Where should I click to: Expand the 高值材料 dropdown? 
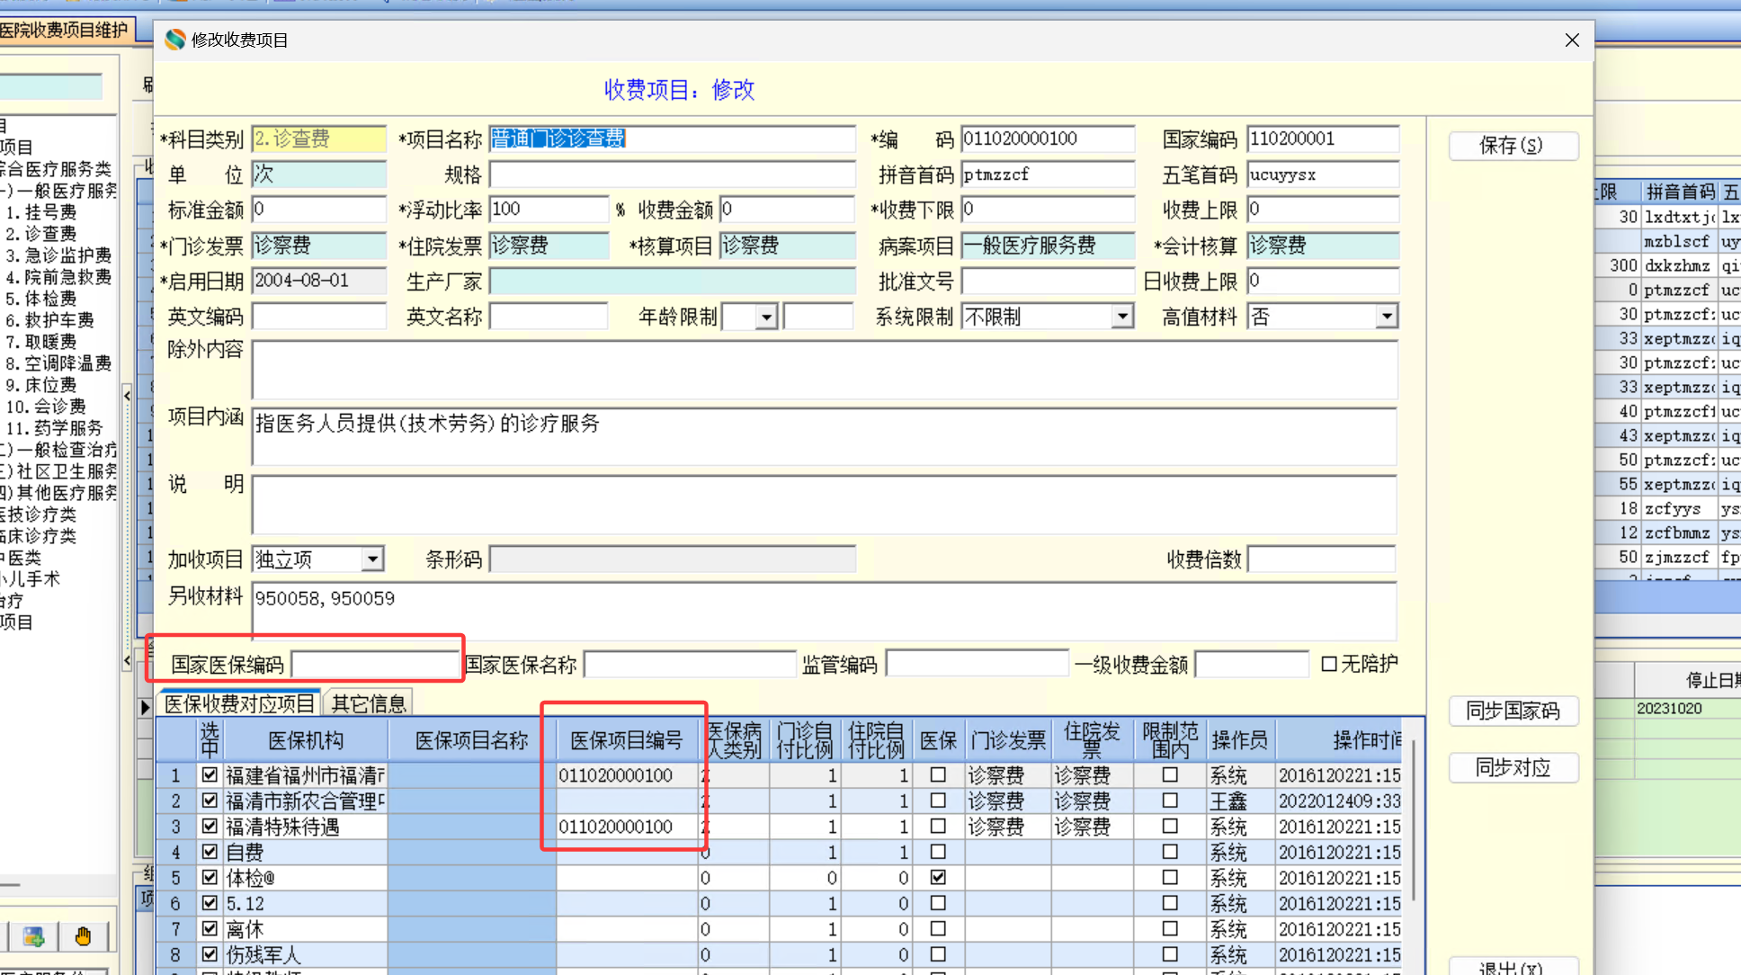(x=1386, y=317)
